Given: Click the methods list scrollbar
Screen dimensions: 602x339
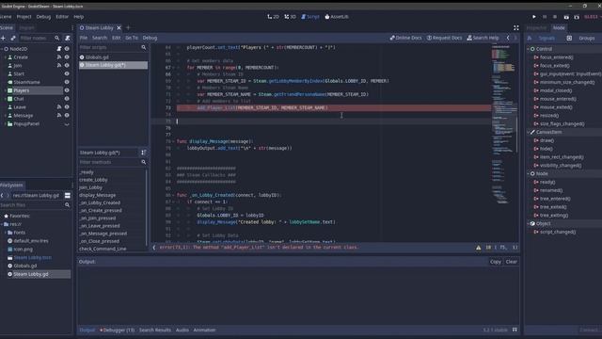Looking at the screenshot, I should (x=147, y=207).
